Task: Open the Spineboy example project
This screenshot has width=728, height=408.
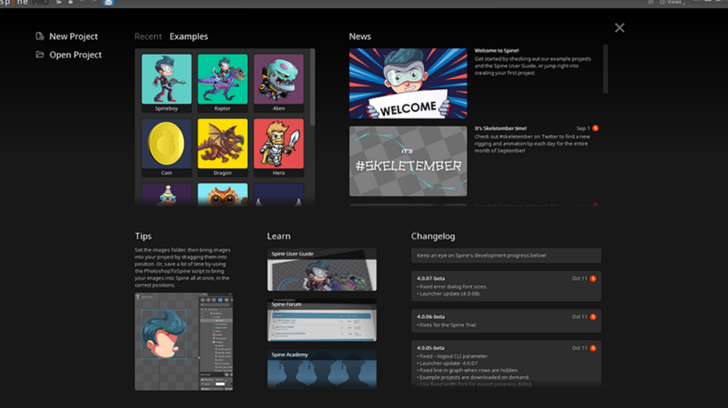Action: coord(167,83)
